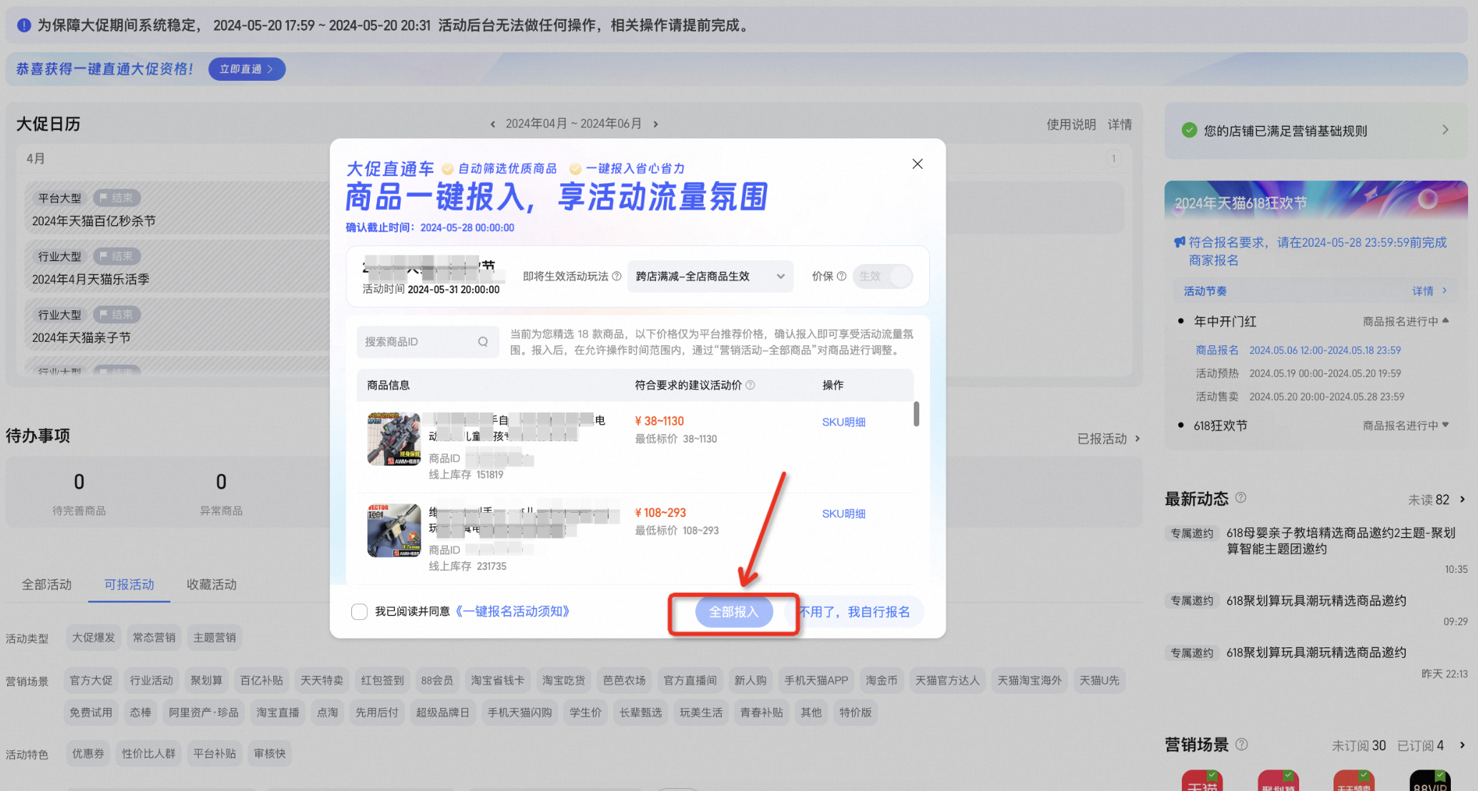The height and width of the screenshot is (791, 1478).
Task: Select 优惠券 activity feature filter
Action: click(x=88, y=753)
